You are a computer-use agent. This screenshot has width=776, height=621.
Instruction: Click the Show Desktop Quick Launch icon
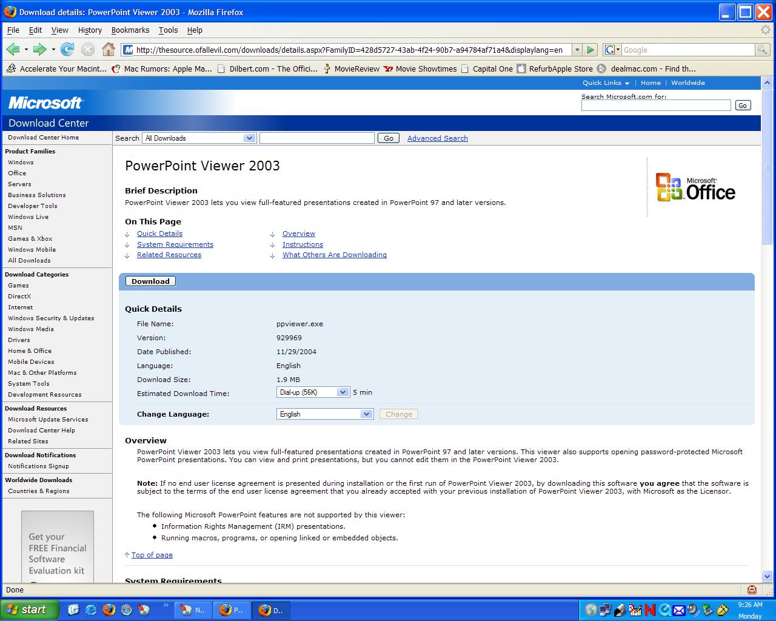(x=73, y=609)
